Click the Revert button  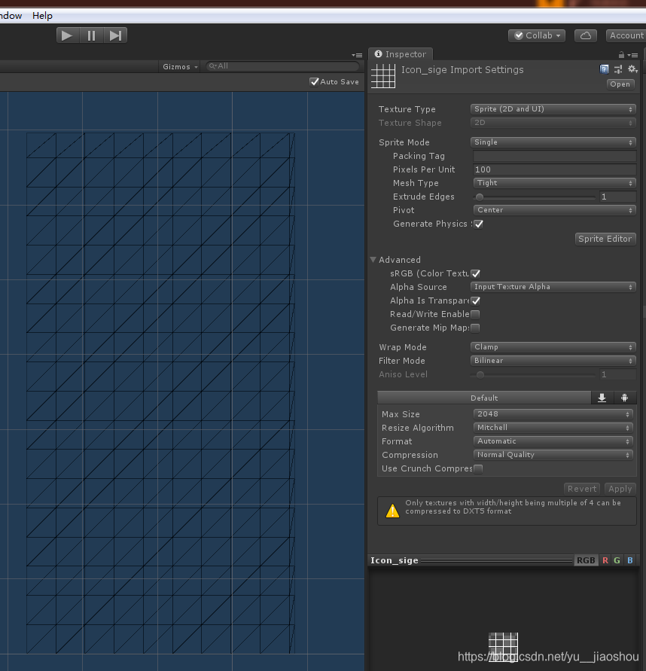[x=582, y=489]
